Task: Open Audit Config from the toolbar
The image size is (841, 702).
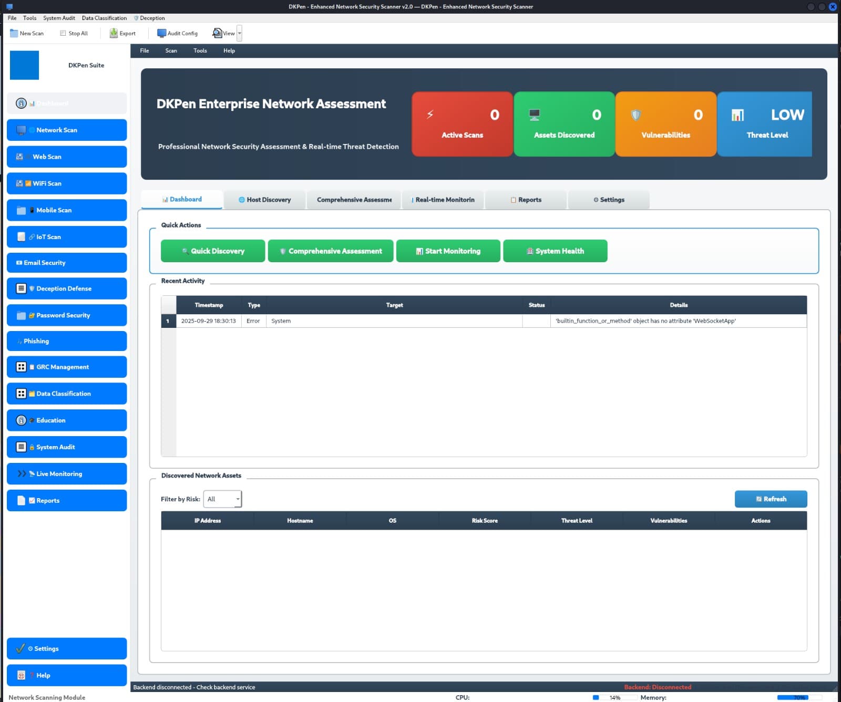Action: (177, 33)
